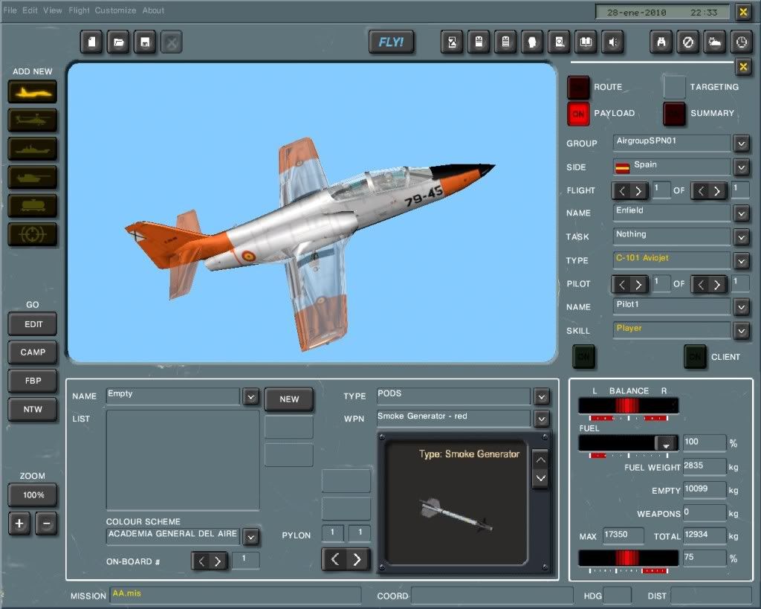Open the Flight menu
Image resolution: width=761 pixels, height=609 pixels.
click(77, 10)
